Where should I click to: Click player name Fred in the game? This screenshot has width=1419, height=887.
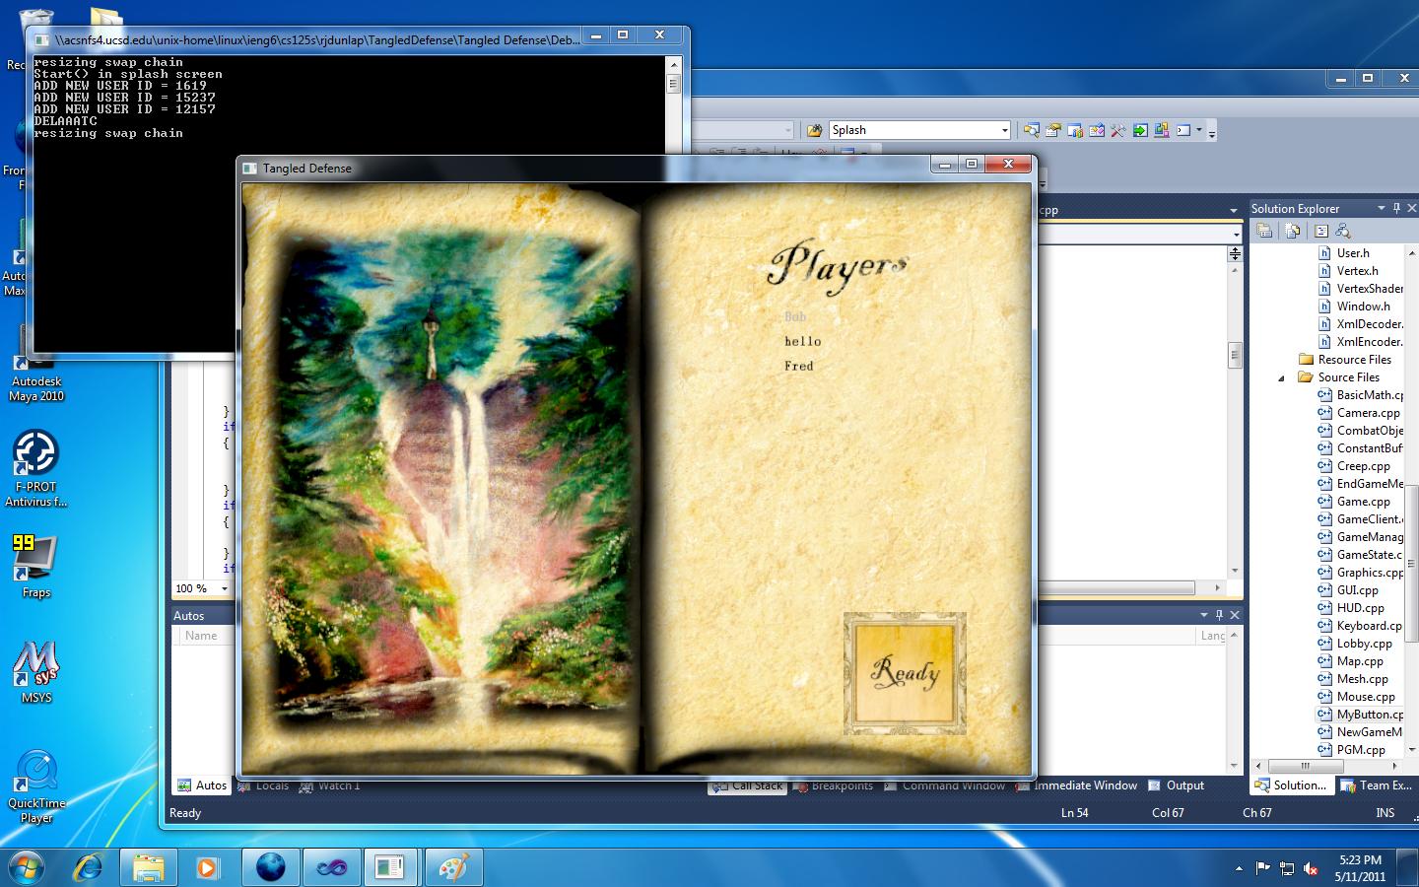(x=799, y=366)
